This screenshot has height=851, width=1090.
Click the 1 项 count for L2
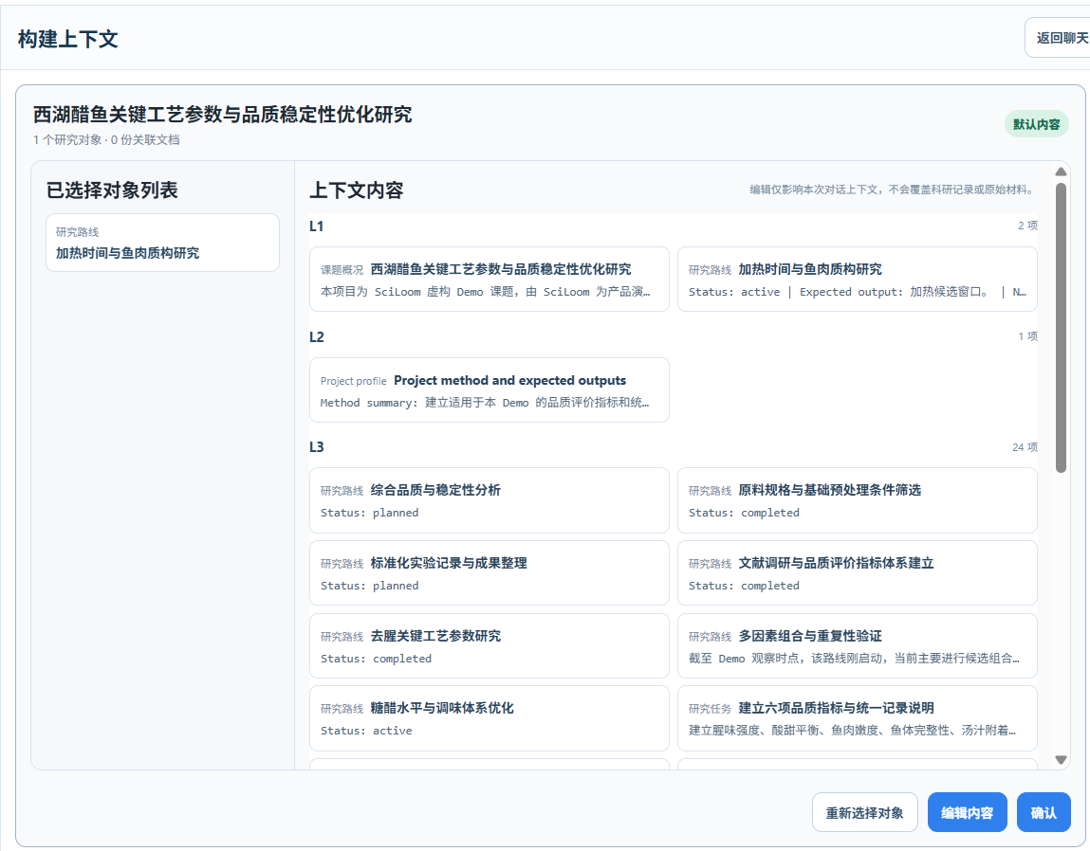pyautogui.click(x=1027, y=336)
